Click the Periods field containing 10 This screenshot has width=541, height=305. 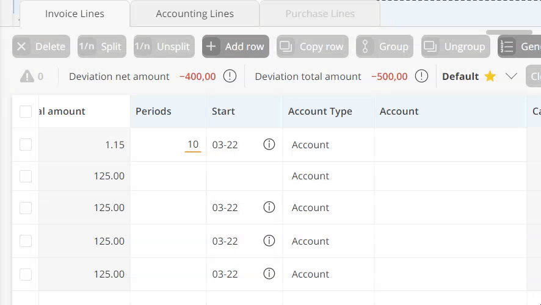[x=193, y=145]
